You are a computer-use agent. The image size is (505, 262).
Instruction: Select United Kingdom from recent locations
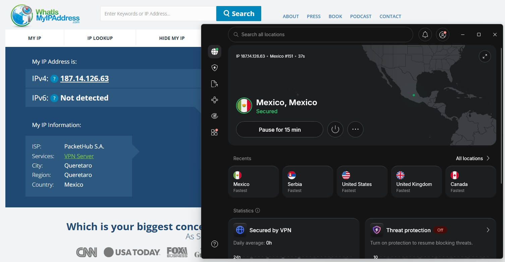point(416,182)
